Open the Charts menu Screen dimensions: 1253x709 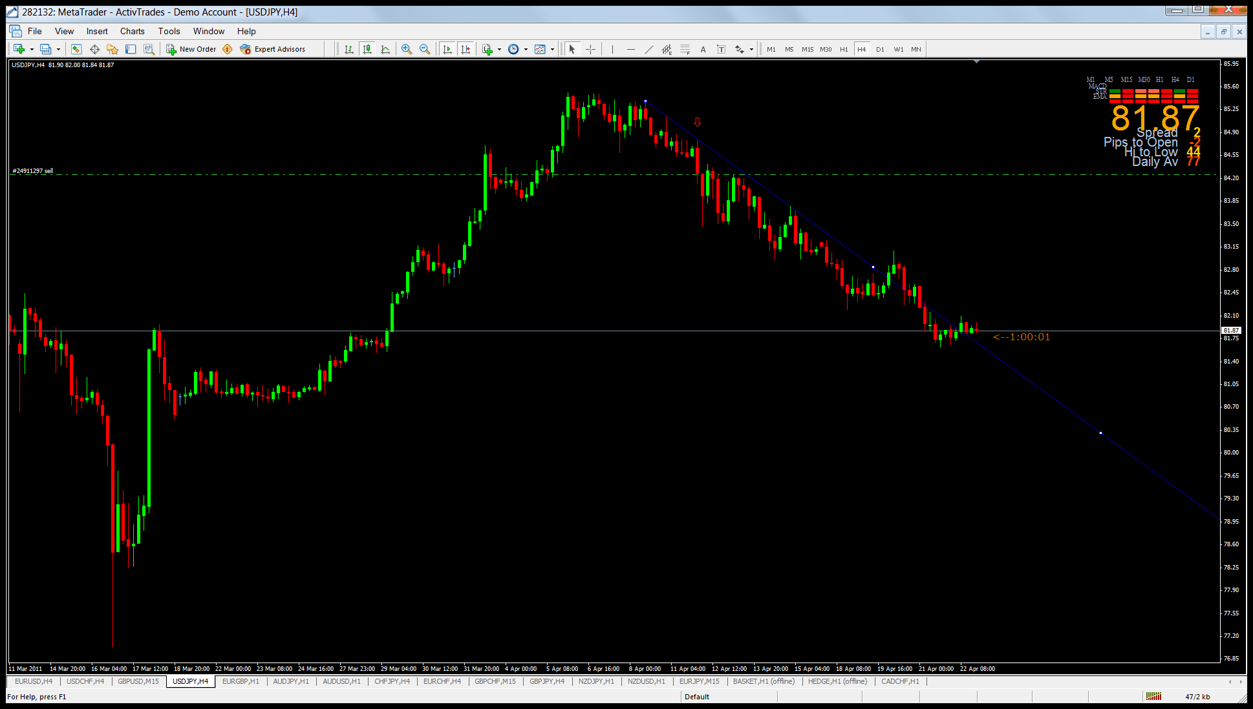[132, 31]
